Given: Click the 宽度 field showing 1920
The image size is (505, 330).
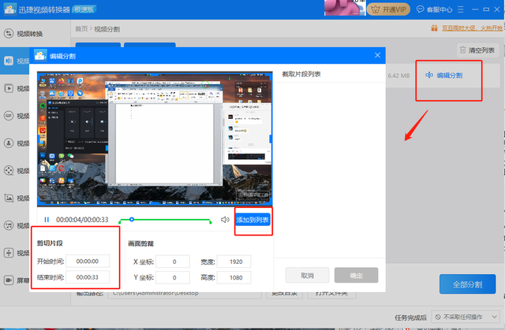Looking at the screenshot, I should (x=234, y=261).
